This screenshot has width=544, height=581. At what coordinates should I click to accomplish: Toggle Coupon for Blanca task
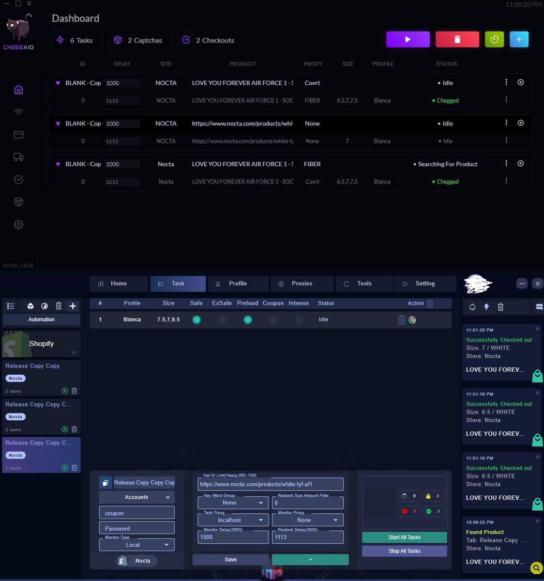point(273,320)
